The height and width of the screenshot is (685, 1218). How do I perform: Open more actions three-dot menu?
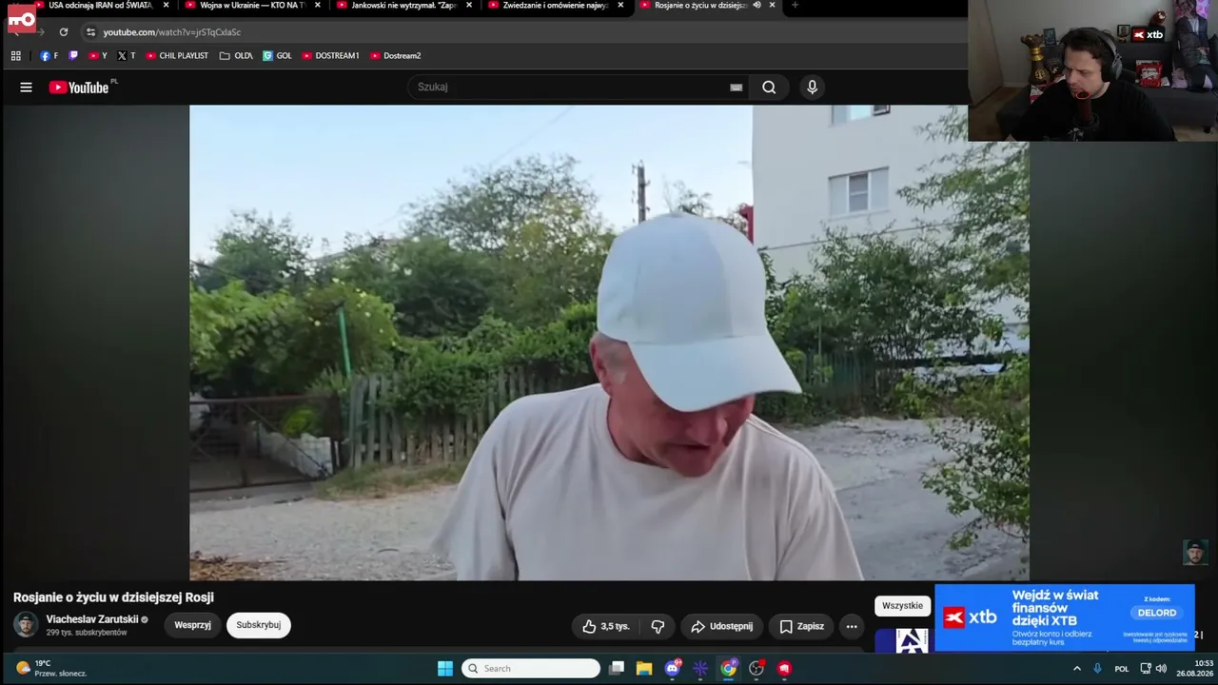point(852,626)
